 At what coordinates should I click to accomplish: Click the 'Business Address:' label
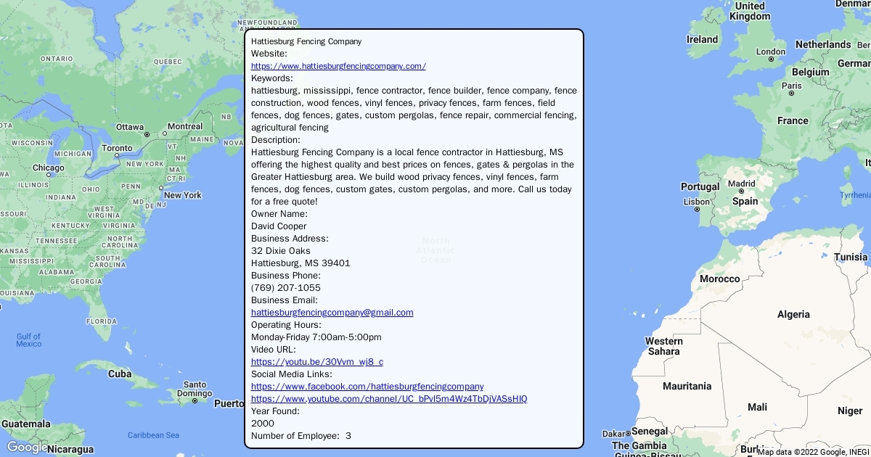290,239
